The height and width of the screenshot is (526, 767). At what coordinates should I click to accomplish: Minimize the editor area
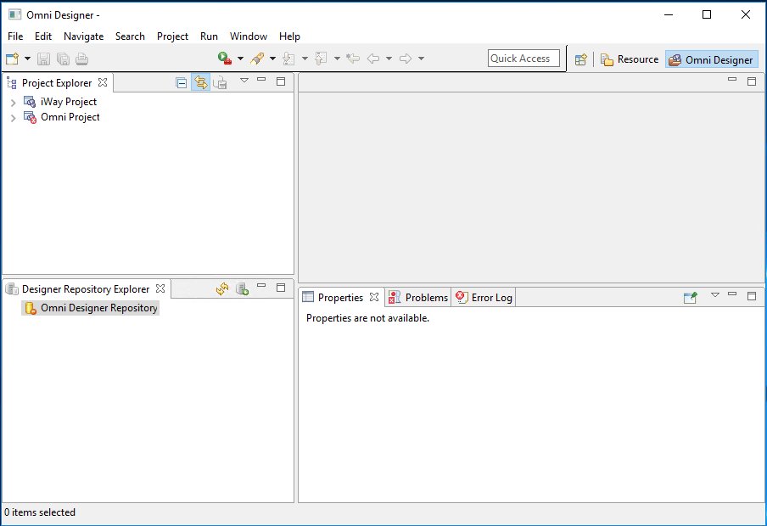coord(732,79)
